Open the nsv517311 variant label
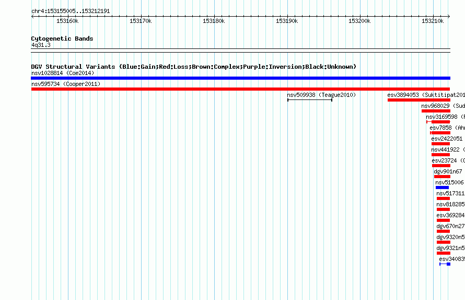465x300 pixels. coord(450,193)
